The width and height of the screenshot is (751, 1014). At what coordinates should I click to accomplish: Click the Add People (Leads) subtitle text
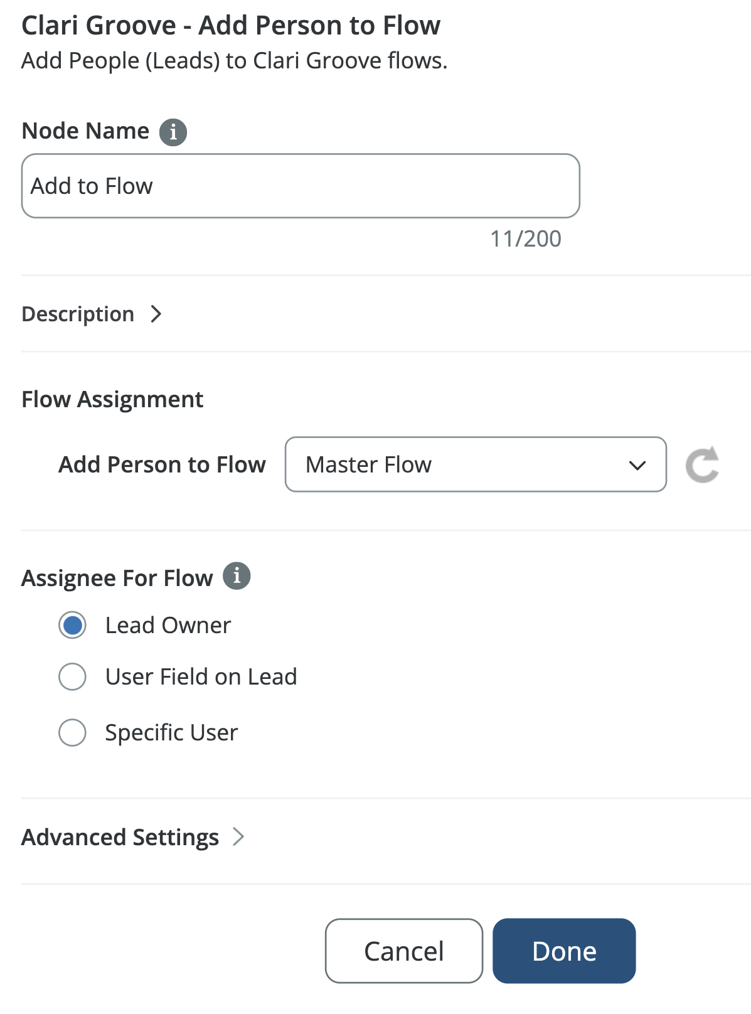click(x=234, y=61)
